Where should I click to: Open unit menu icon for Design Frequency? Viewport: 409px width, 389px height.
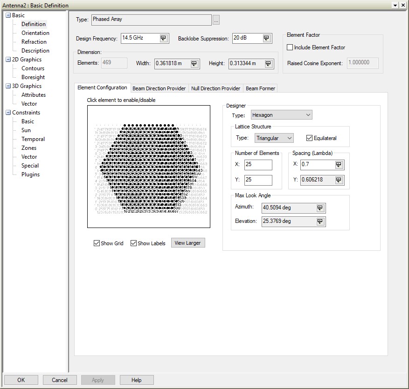click(x=163, y=38)
